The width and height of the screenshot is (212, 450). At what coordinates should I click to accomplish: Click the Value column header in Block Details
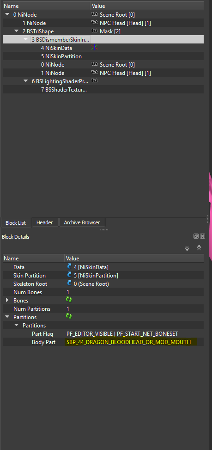point(134,258)
